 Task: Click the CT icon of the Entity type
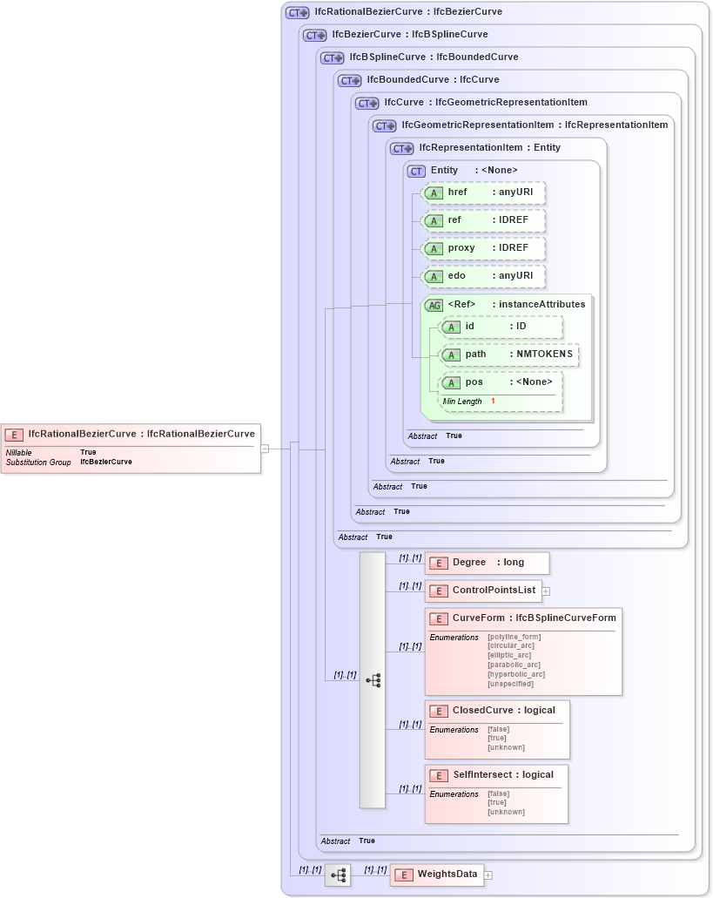coord(415,171)
